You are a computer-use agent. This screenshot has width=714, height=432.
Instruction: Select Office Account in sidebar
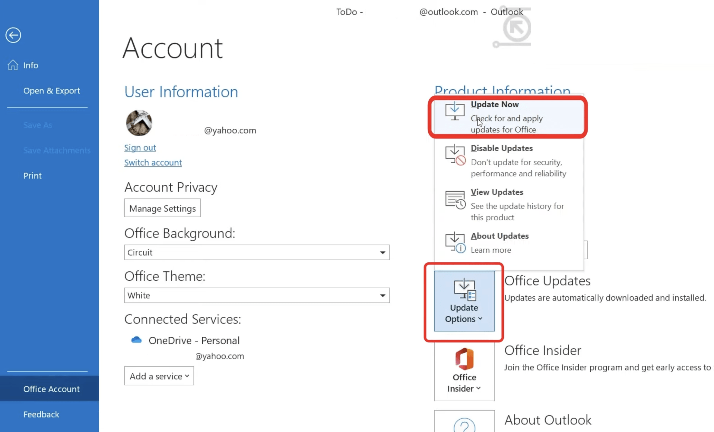tap(49, 389)
